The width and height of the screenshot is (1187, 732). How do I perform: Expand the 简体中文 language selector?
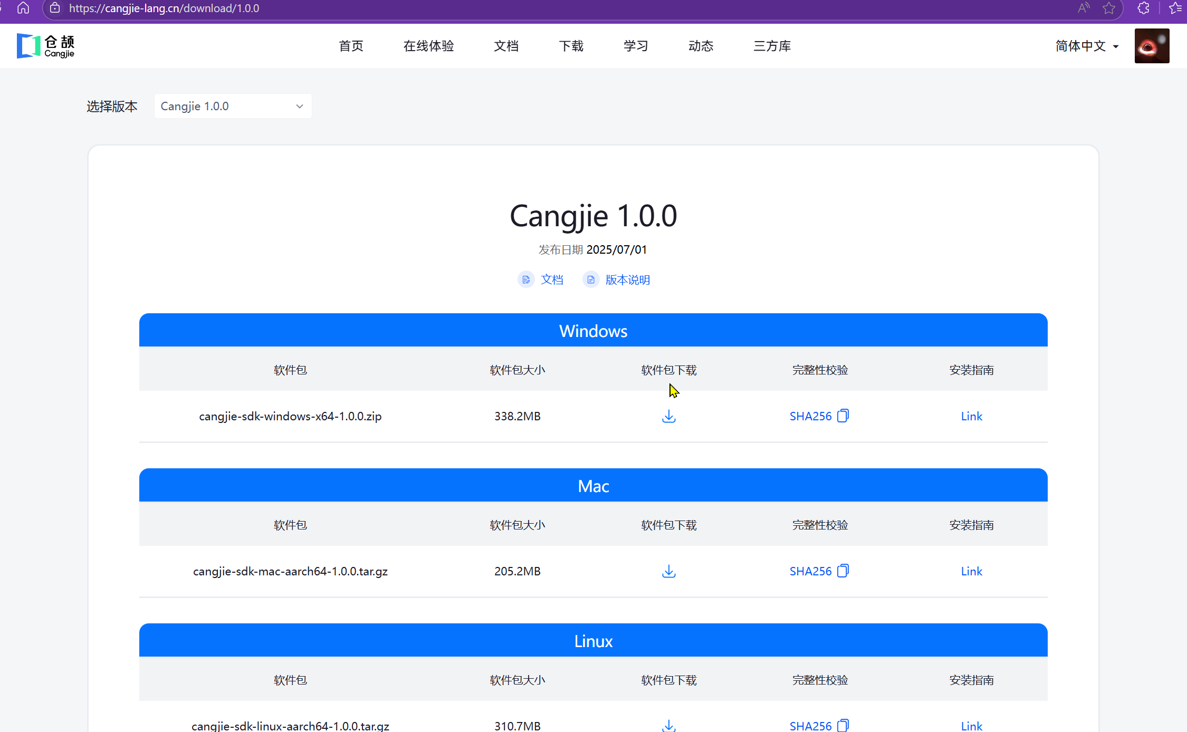click(1087, 46)
